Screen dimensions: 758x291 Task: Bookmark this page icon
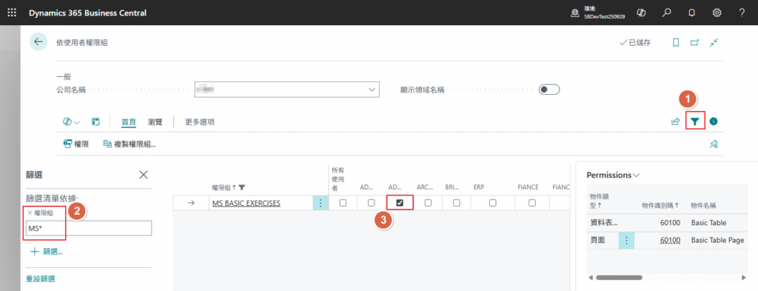[676, 42]
